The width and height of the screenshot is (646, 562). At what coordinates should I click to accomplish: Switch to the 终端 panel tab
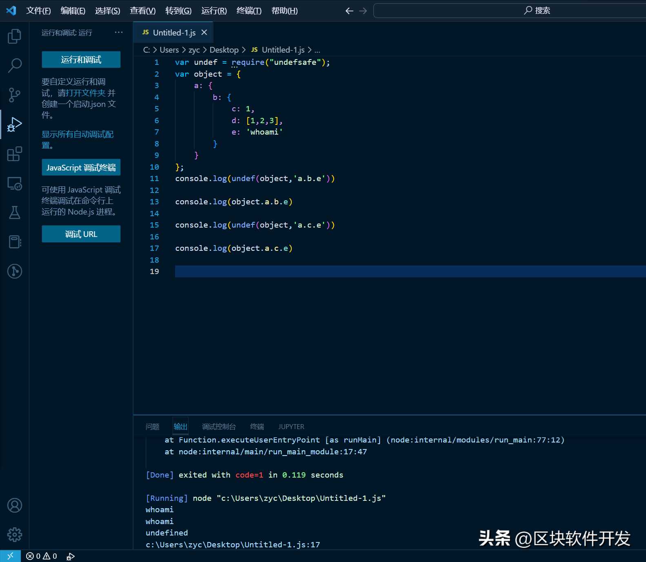coord(257,427)
